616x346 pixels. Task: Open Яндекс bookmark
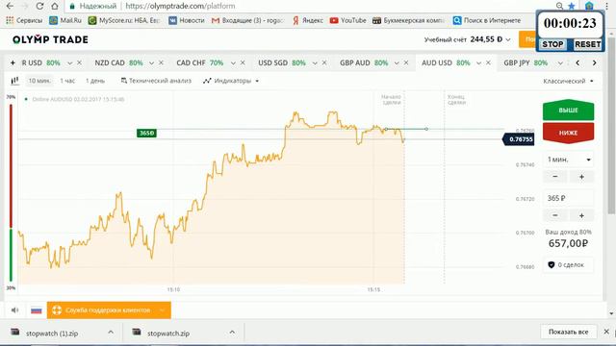tap(308, 20)
